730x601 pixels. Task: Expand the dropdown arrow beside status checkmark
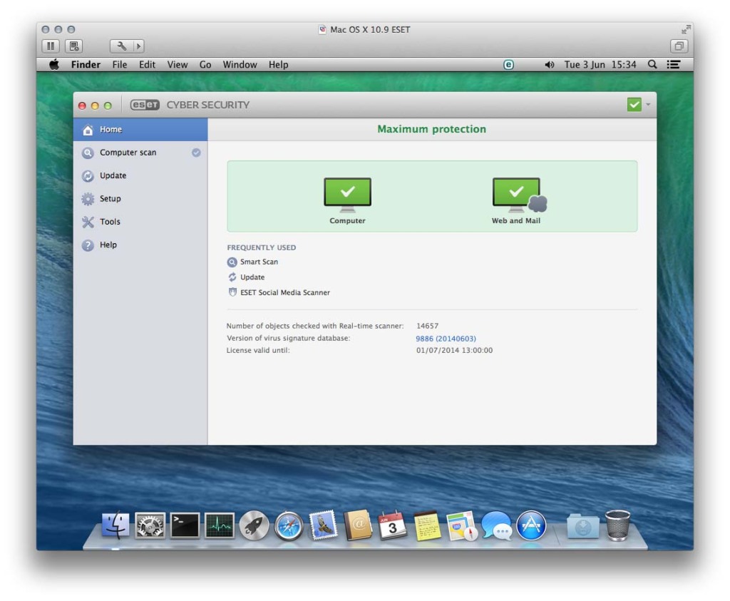pos(648,105)
